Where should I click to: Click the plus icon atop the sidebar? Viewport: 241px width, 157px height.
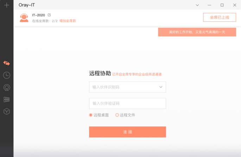(x=6, y=5)
